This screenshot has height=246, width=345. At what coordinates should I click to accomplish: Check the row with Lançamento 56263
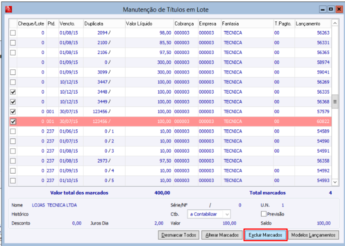(13, 33)
